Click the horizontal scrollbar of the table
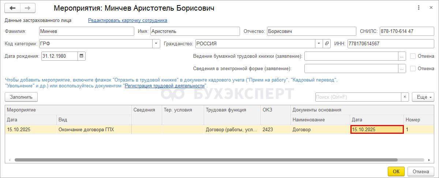This screenshot has width=439, height=178. click(205, 160)
